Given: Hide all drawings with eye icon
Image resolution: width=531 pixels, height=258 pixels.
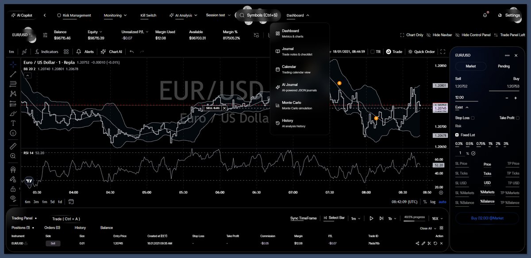Looking at the screenshot, I should pyautogui.click(x=13, y=198).
